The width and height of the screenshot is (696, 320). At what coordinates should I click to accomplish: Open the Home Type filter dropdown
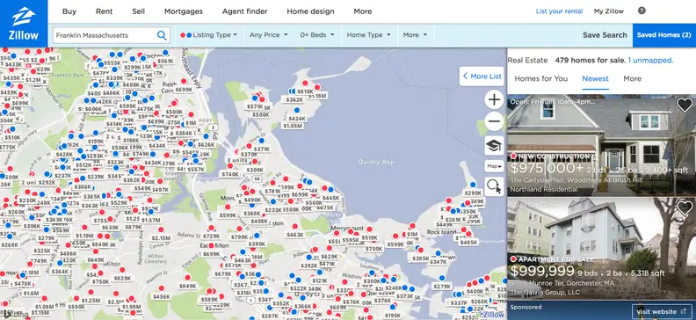pos(368,35)
